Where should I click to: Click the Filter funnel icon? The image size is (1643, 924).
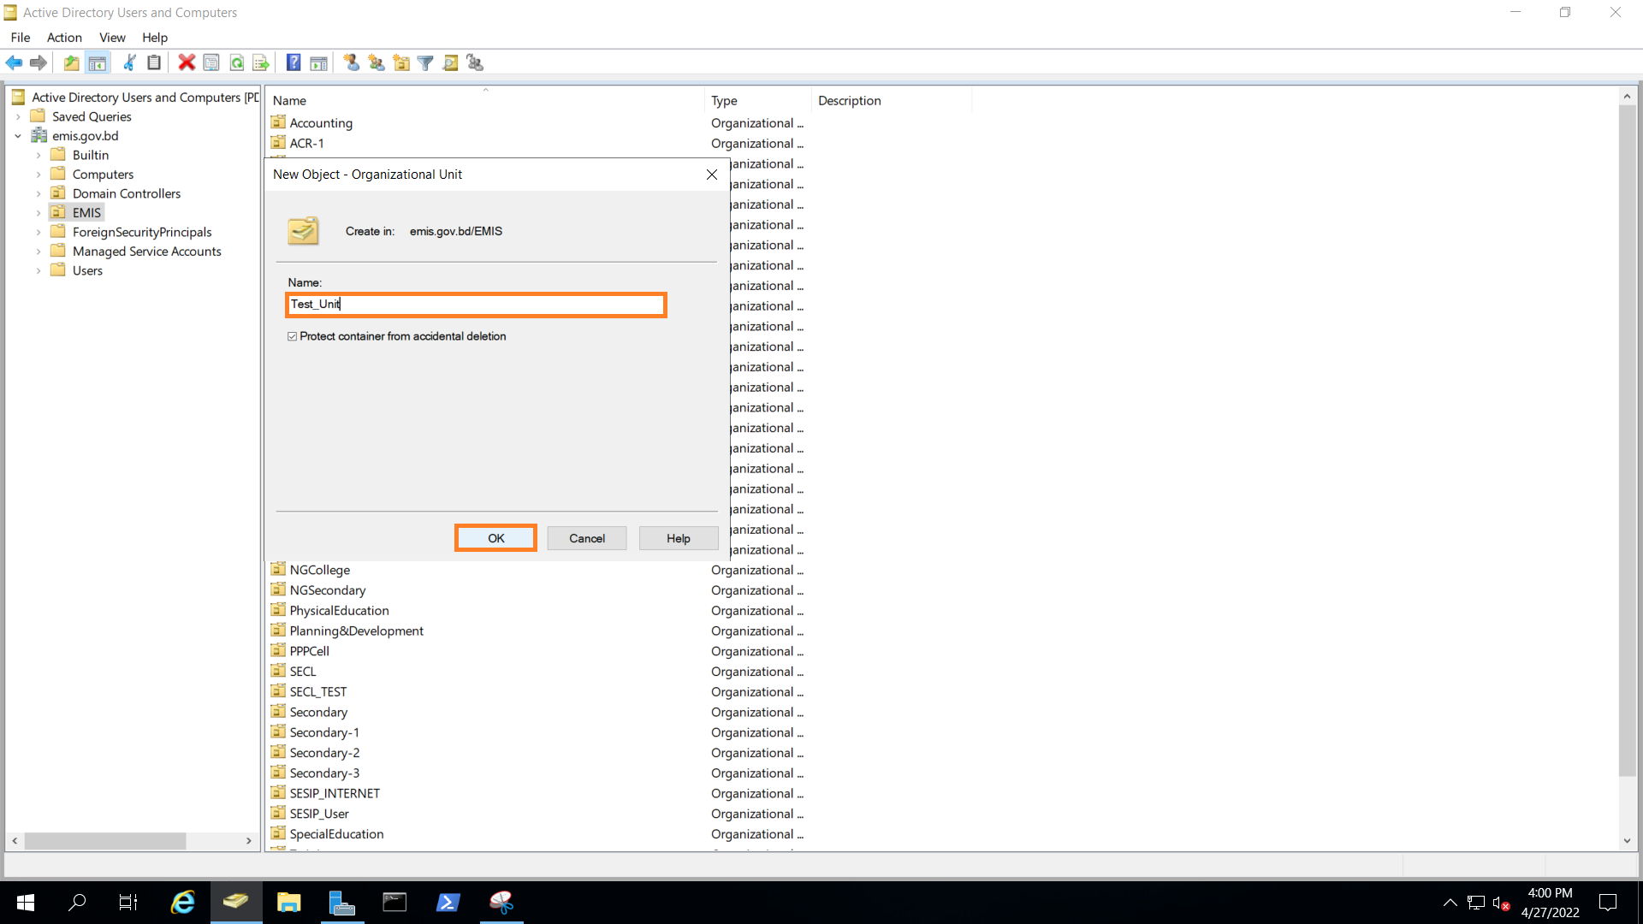pyautogui.click(x=425, y=62)
